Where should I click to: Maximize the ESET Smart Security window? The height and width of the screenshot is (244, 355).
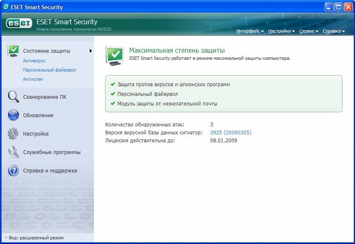[x=339, y=7]
